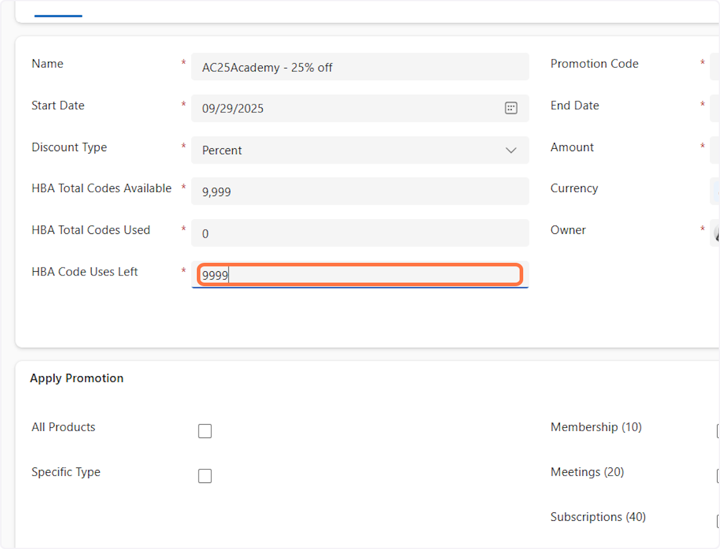720x549 pixels.
Task: Select the Start Date value 09/29/2025
Action: tap(233, 109)
